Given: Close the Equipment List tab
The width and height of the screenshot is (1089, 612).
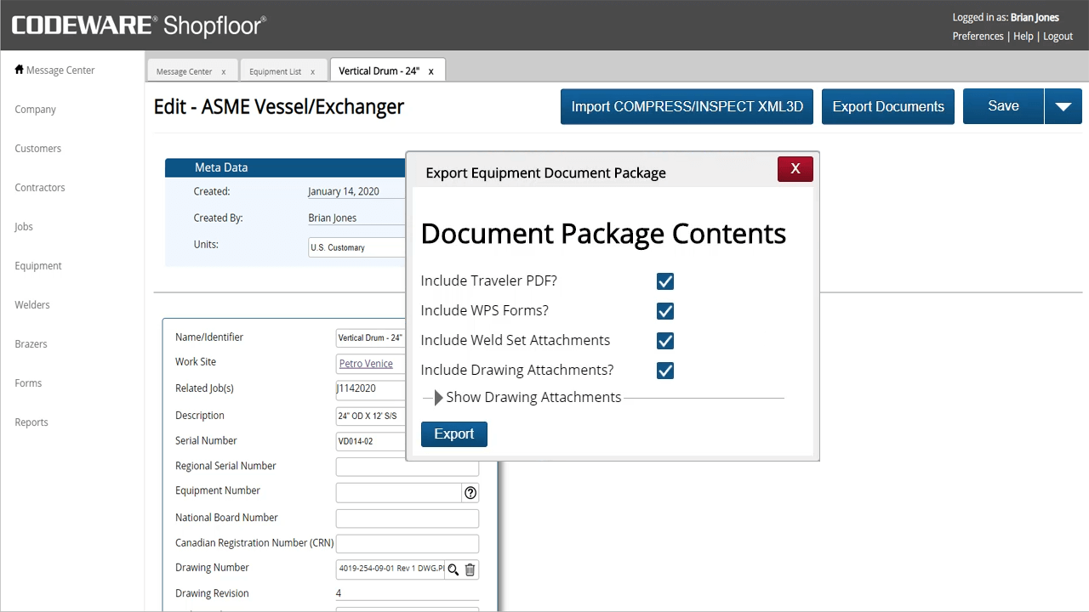Looking at the screenshot, I should coord(312,71).
